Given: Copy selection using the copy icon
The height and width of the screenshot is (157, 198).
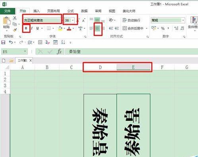Looking at the screenshot, I should (x=15, y=24).
